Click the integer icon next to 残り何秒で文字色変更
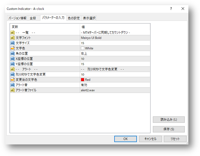This screenshot has width=200, height=156. pyautogui.click(x=12, y=75)
